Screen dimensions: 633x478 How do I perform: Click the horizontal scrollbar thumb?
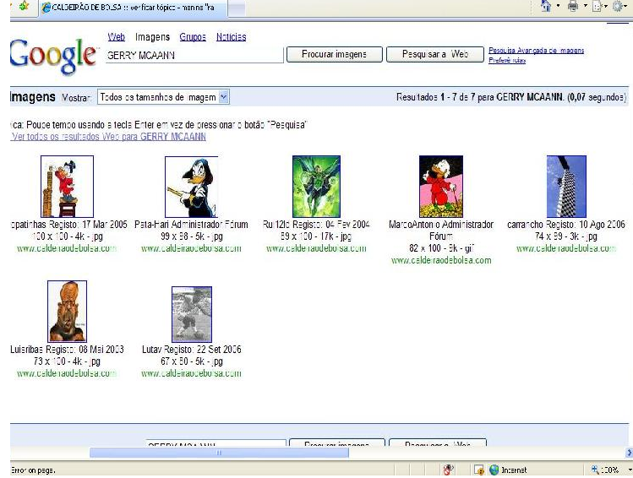tap(219, 453)
